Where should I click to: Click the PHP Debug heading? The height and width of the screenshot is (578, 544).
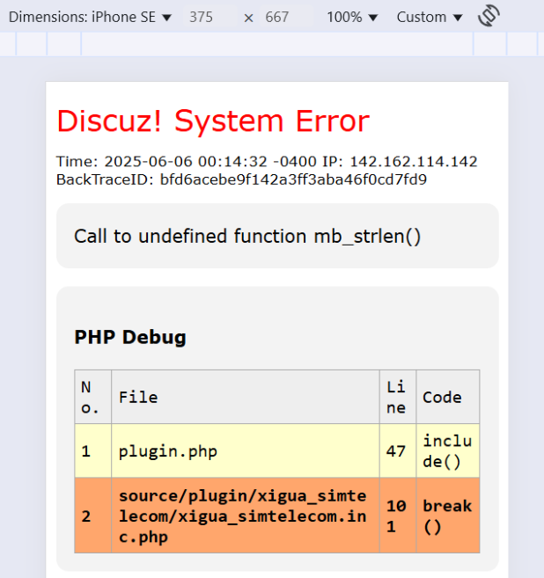click(x=130, y=337)
